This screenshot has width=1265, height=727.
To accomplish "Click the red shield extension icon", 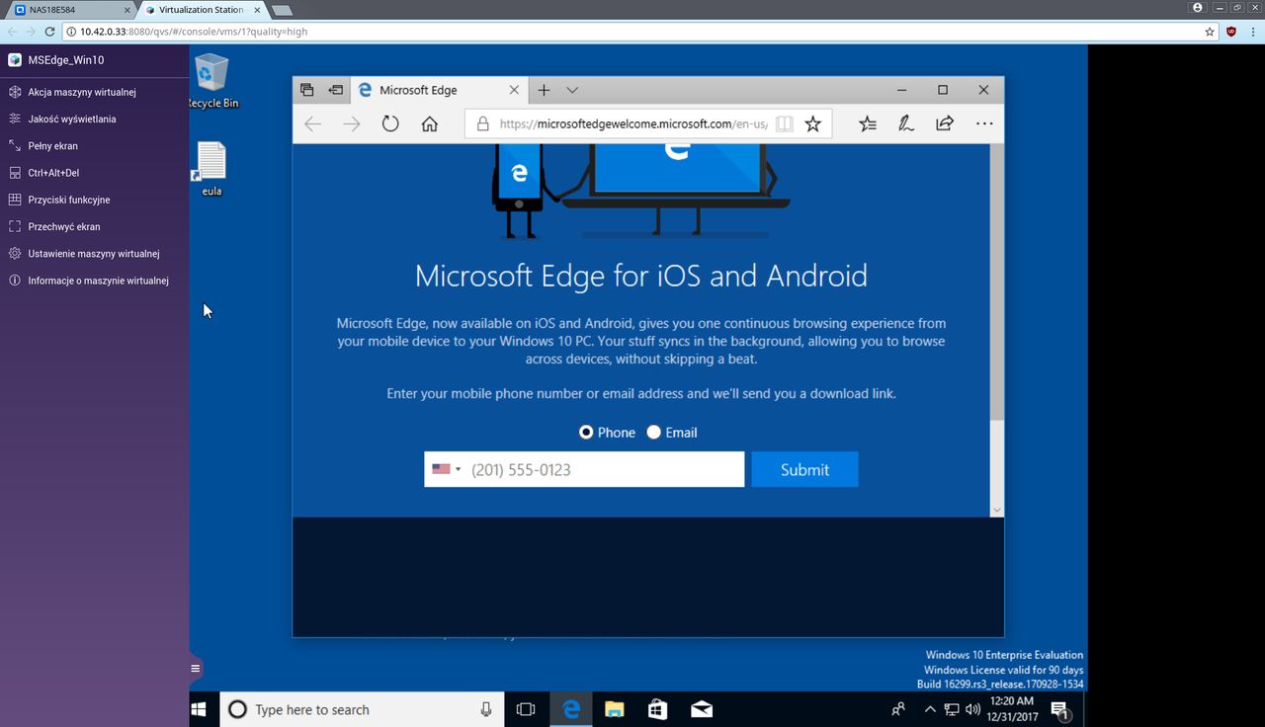I will [1230, 32].
